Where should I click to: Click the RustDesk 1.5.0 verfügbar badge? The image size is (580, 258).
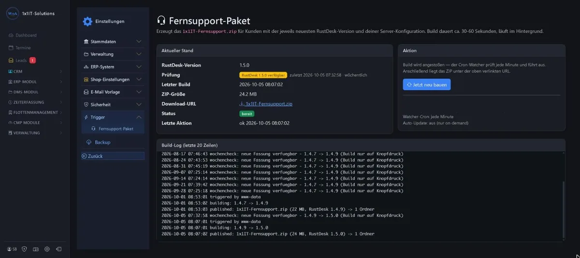pos(263,75)
